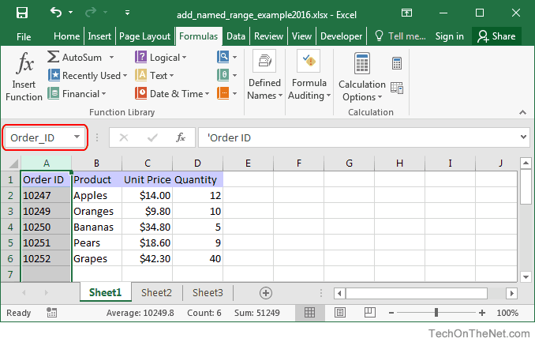This screenshot has height=342, width=535.
Task: Open the Financial functions menu
Action: tap(77, 94)
